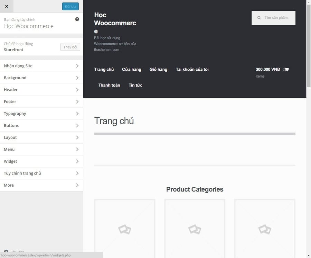This screenshot has width=311, height=258.
Task: Expand the Header section chevron
Action: [x=77, y=90]
